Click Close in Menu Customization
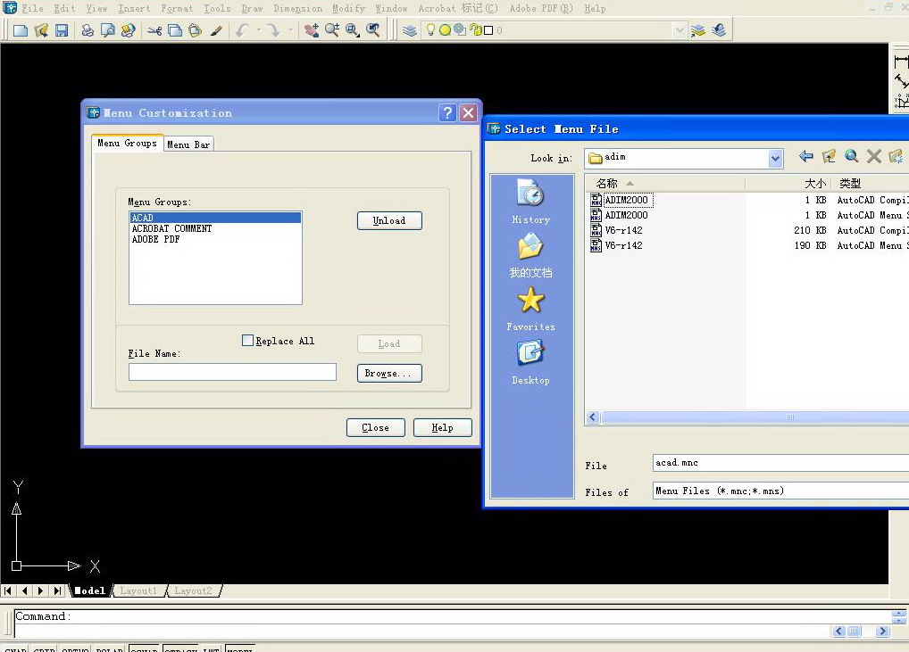Image resolution: width=909 pixels, height=652 pixels. click(376, 428)
